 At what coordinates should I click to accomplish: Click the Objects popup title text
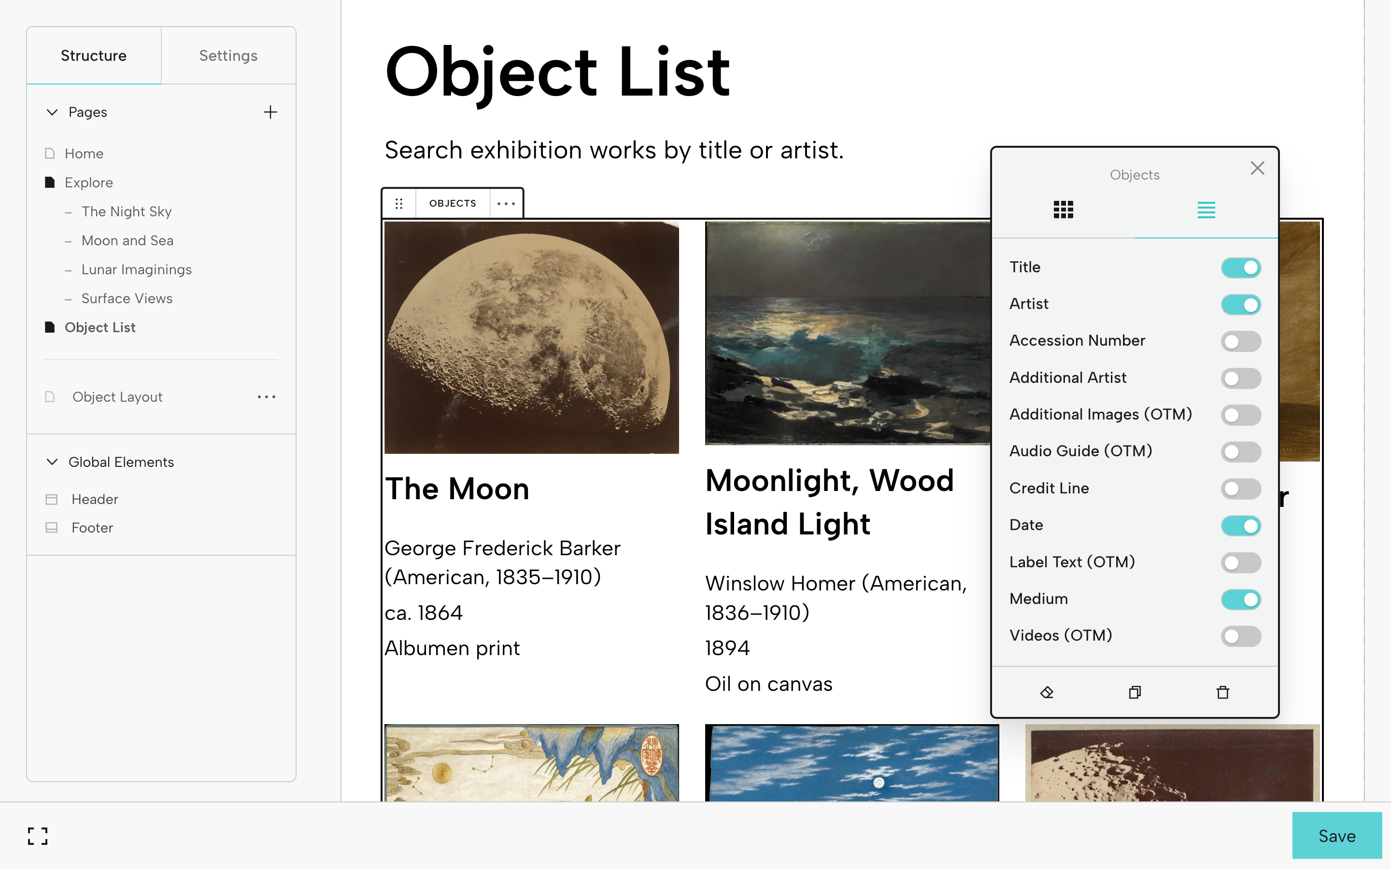click(x=1135, y=175)
